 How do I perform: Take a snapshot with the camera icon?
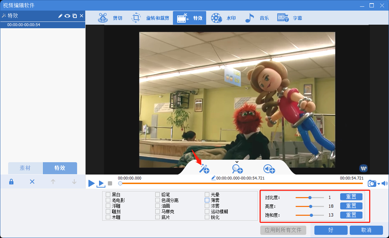coord(372,183)
